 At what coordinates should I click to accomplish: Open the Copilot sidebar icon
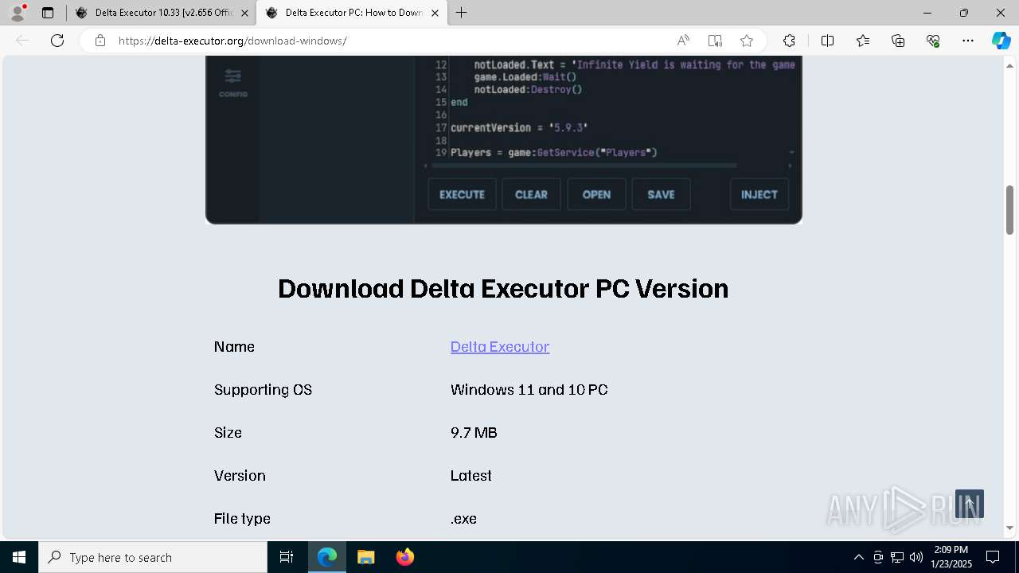[1001, 41]
